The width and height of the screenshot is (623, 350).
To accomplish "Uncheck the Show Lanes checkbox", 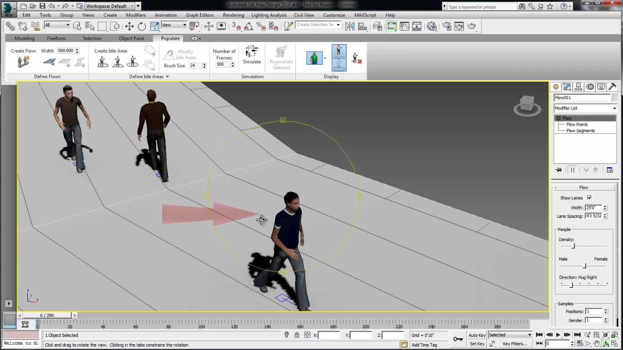I will [589, 198].
